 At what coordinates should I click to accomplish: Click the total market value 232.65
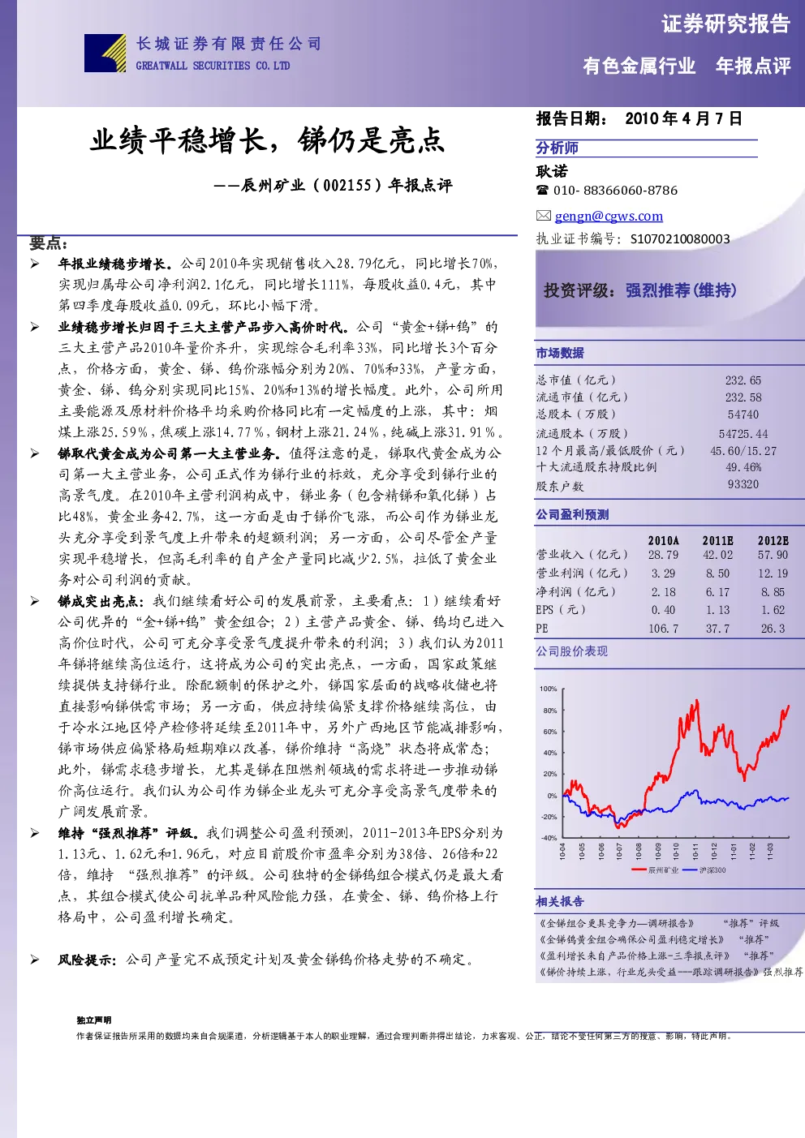click(x=743, y=380)
